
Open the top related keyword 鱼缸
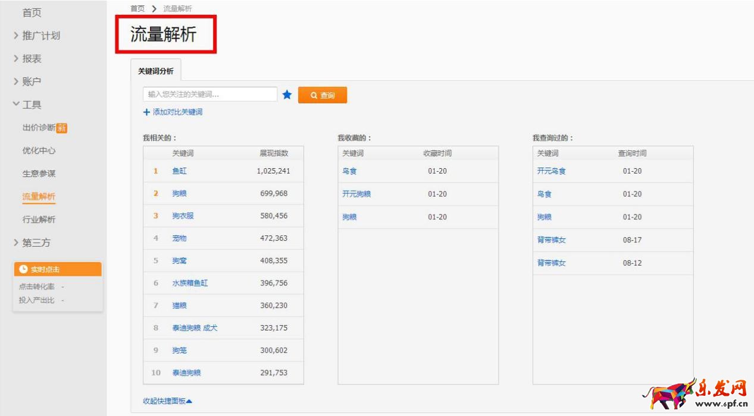point(179,171)
